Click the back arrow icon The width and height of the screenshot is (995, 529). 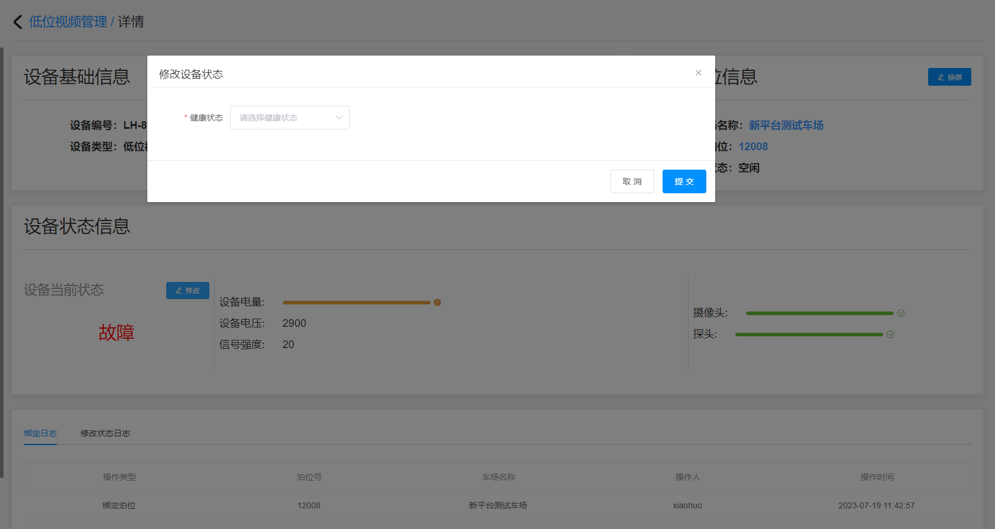[18, 22]
